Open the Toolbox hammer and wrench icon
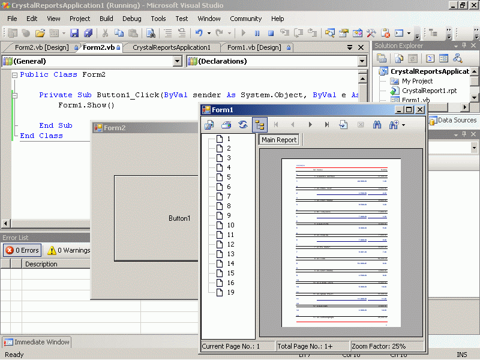Screen dimensions: 480x360 tap(371, 33)
